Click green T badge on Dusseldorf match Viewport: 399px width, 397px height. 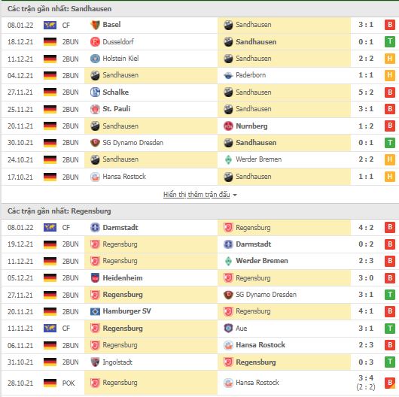390,41
